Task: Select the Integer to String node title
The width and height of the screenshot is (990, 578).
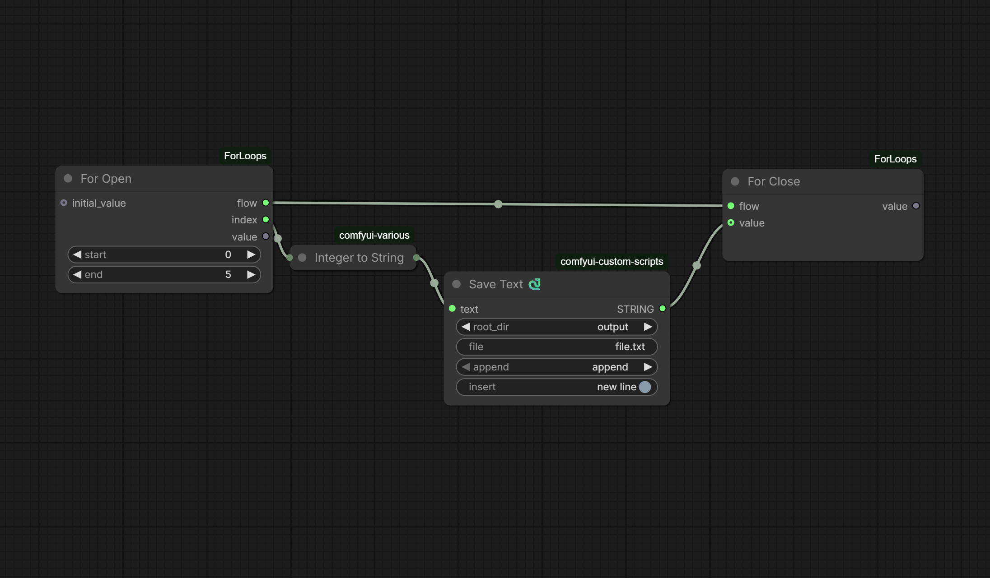Action: click(359, 258)
